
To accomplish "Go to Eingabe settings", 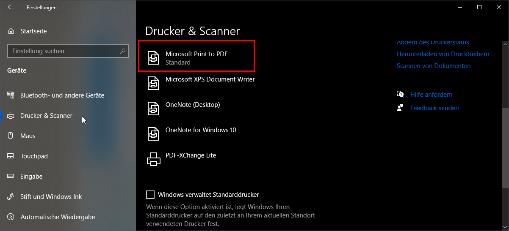I will pos(31,177).
